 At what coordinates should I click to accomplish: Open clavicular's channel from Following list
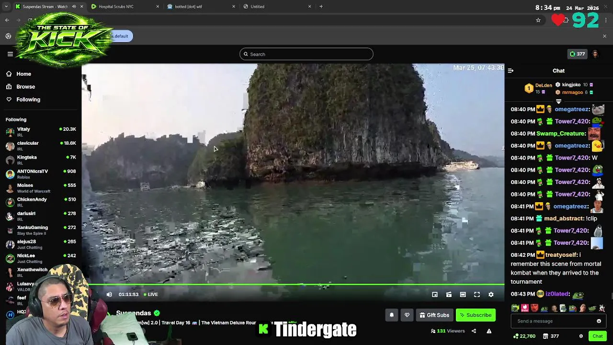pos(41,146)
